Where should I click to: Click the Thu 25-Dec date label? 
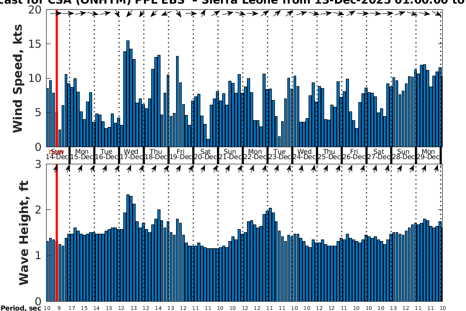329,154
